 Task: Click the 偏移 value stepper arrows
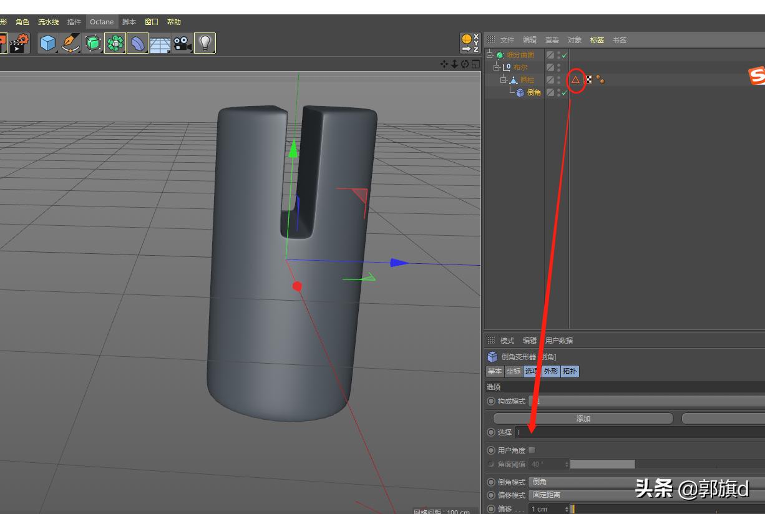567,509
